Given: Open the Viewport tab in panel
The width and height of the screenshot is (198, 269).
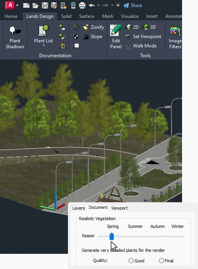Looking at the screenshot, I should [120, 208].
